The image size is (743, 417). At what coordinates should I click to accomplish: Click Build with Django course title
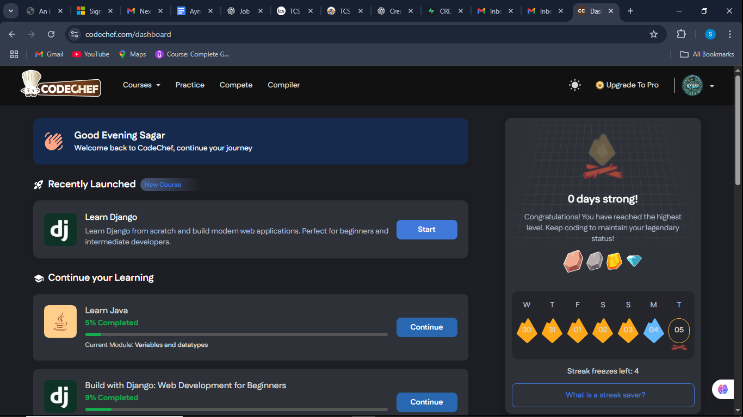[x=185, y=386]
